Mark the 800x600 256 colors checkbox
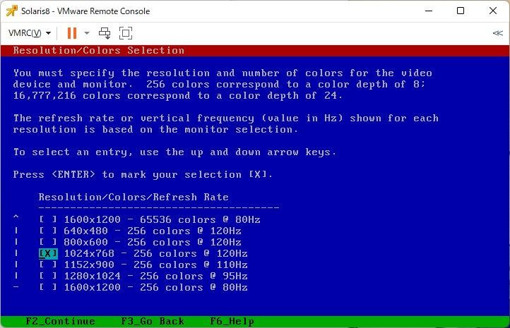This screenshot has height=328, width=510. [x=48, y=242]
